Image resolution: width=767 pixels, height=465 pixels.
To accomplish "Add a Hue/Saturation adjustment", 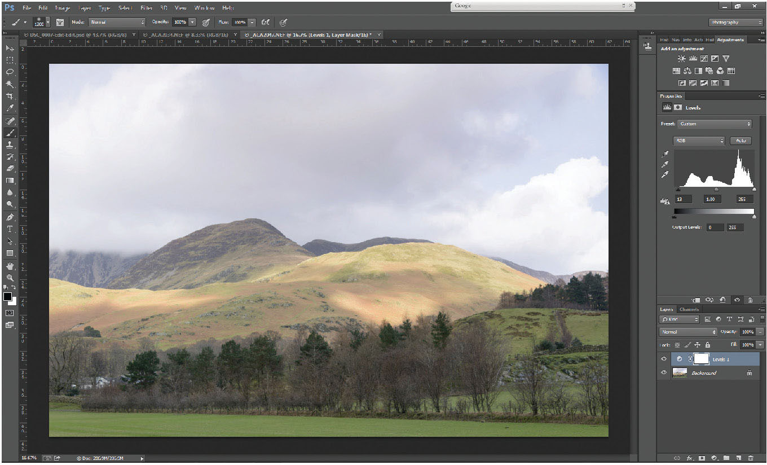I will pyautogui.click(x=676, y=71).
